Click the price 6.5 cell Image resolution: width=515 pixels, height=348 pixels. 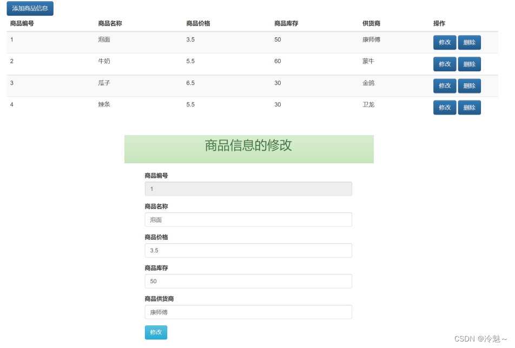(x=190, y=83)
